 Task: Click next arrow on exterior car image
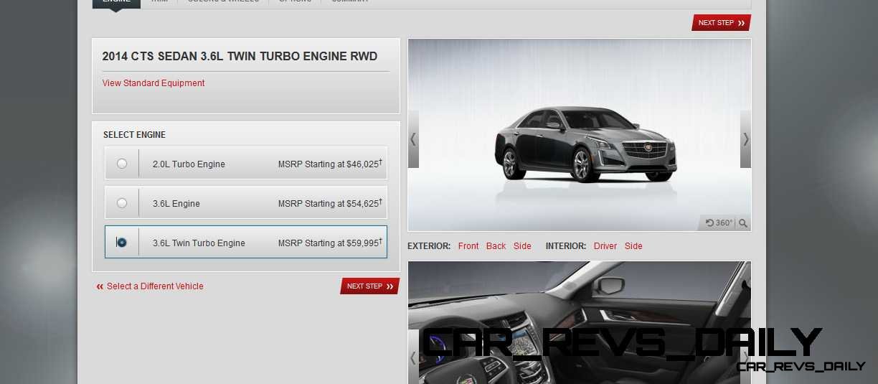pyautogui.click(x=746, y=139)
